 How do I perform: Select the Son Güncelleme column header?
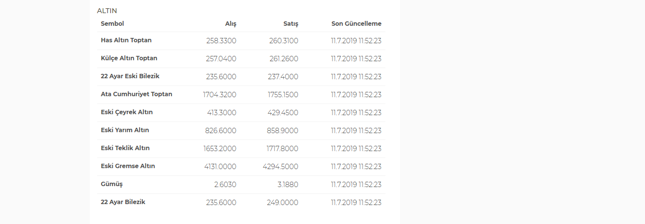click(356, 23)
